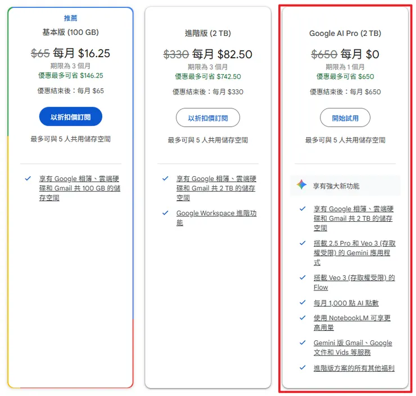The image size is (416, 396).
Task: Click the 每月 $16.25 price text
Action: pos(82,53)
